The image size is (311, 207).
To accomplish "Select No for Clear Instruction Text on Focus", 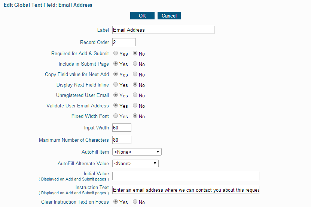I will coord(135,202).
